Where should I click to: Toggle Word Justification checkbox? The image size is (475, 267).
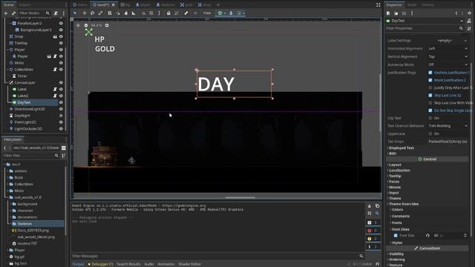430,80
